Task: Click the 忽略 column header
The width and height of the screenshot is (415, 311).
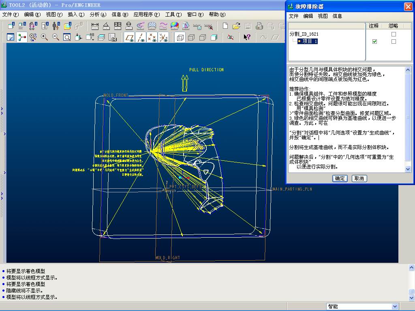Action: pos(393,26)
